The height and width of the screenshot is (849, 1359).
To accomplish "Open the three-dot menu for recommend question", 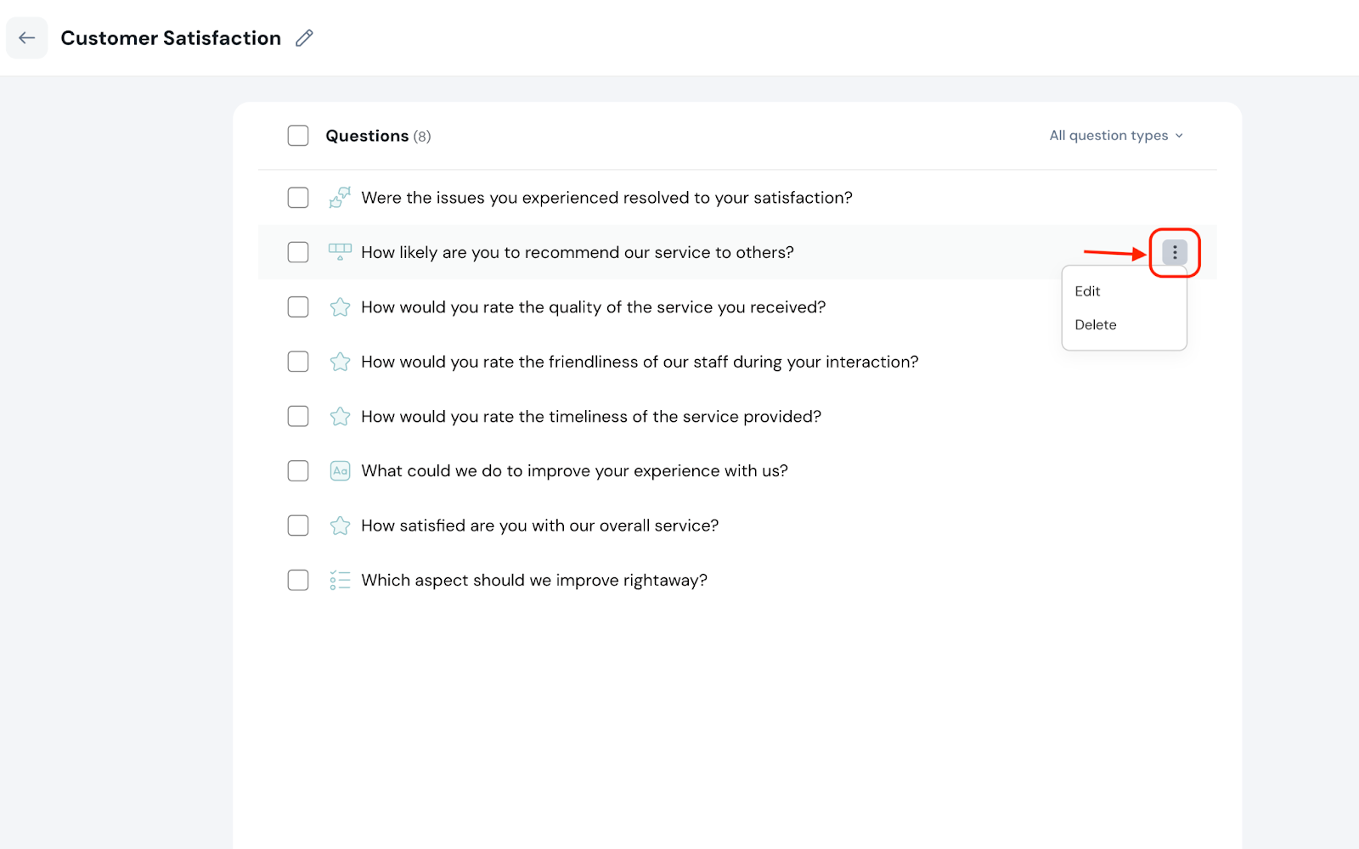I will click(x=1174, y=252).
